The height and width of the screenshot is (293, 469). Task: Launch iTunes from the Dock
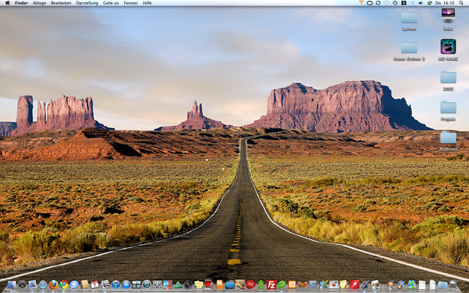[x=115, y=285]
